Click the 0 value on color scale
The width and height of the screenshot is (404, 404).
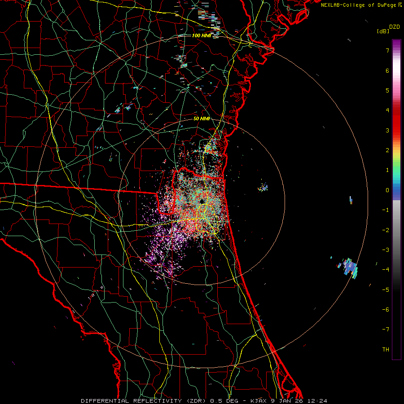pos(387,190)
